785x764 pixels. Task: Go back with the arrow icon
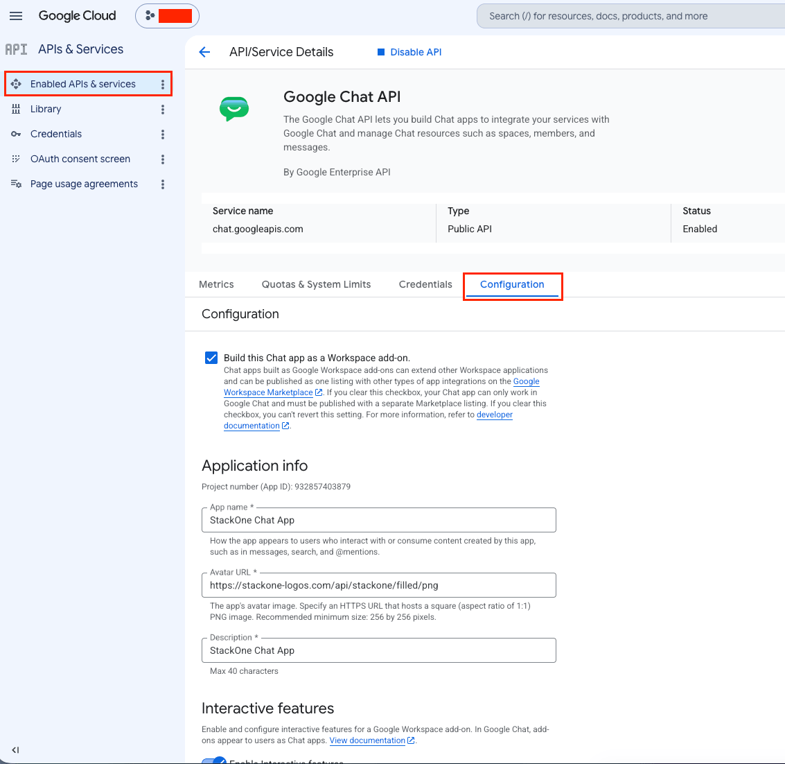point(204,52)
